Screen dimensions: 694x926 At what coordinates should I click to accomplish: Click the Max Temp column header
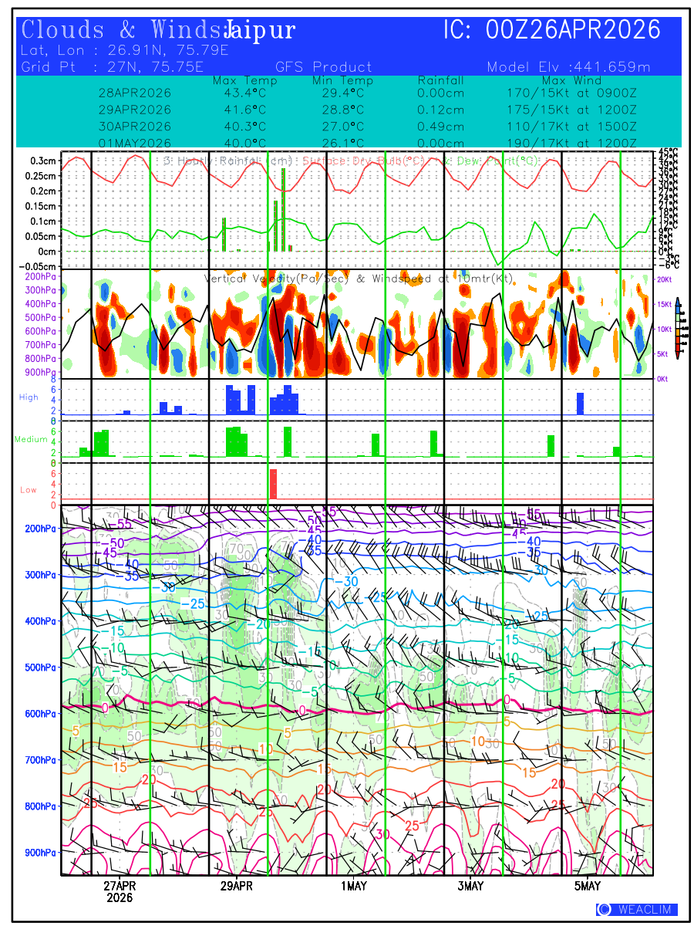pos(244,80)
